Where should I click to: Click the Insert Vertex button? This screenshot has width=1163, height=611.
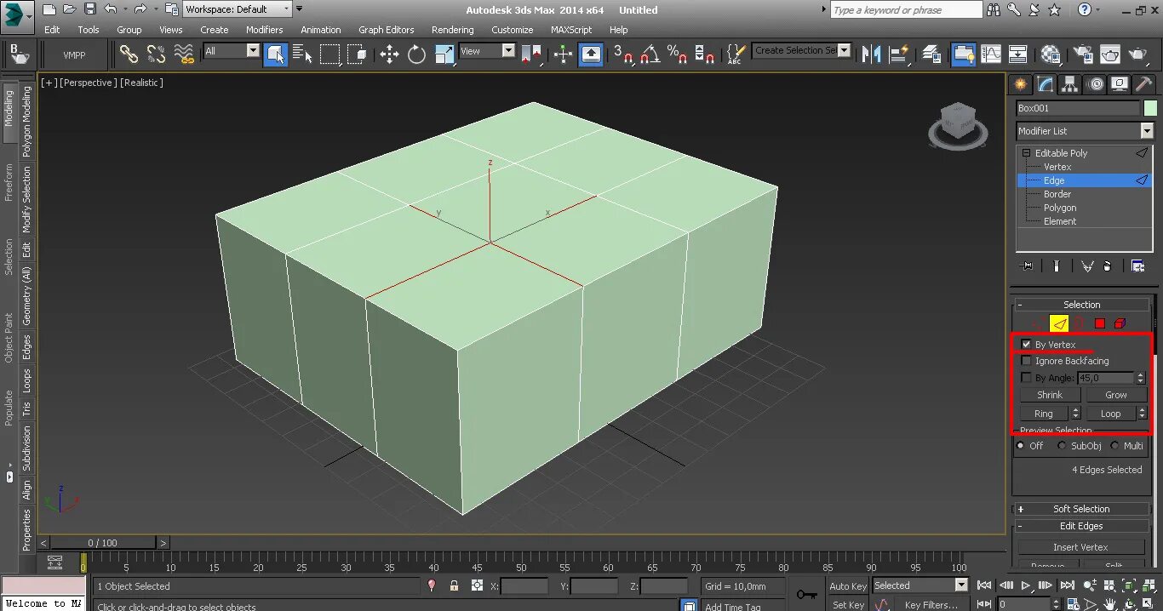[1080, 547]
